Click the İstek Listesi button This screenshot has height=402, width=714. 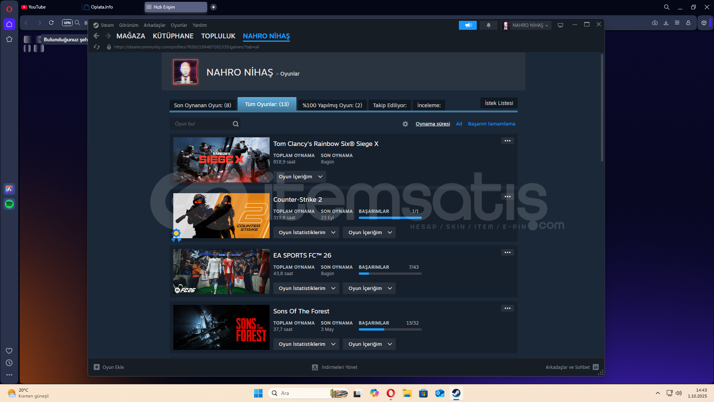499,103
